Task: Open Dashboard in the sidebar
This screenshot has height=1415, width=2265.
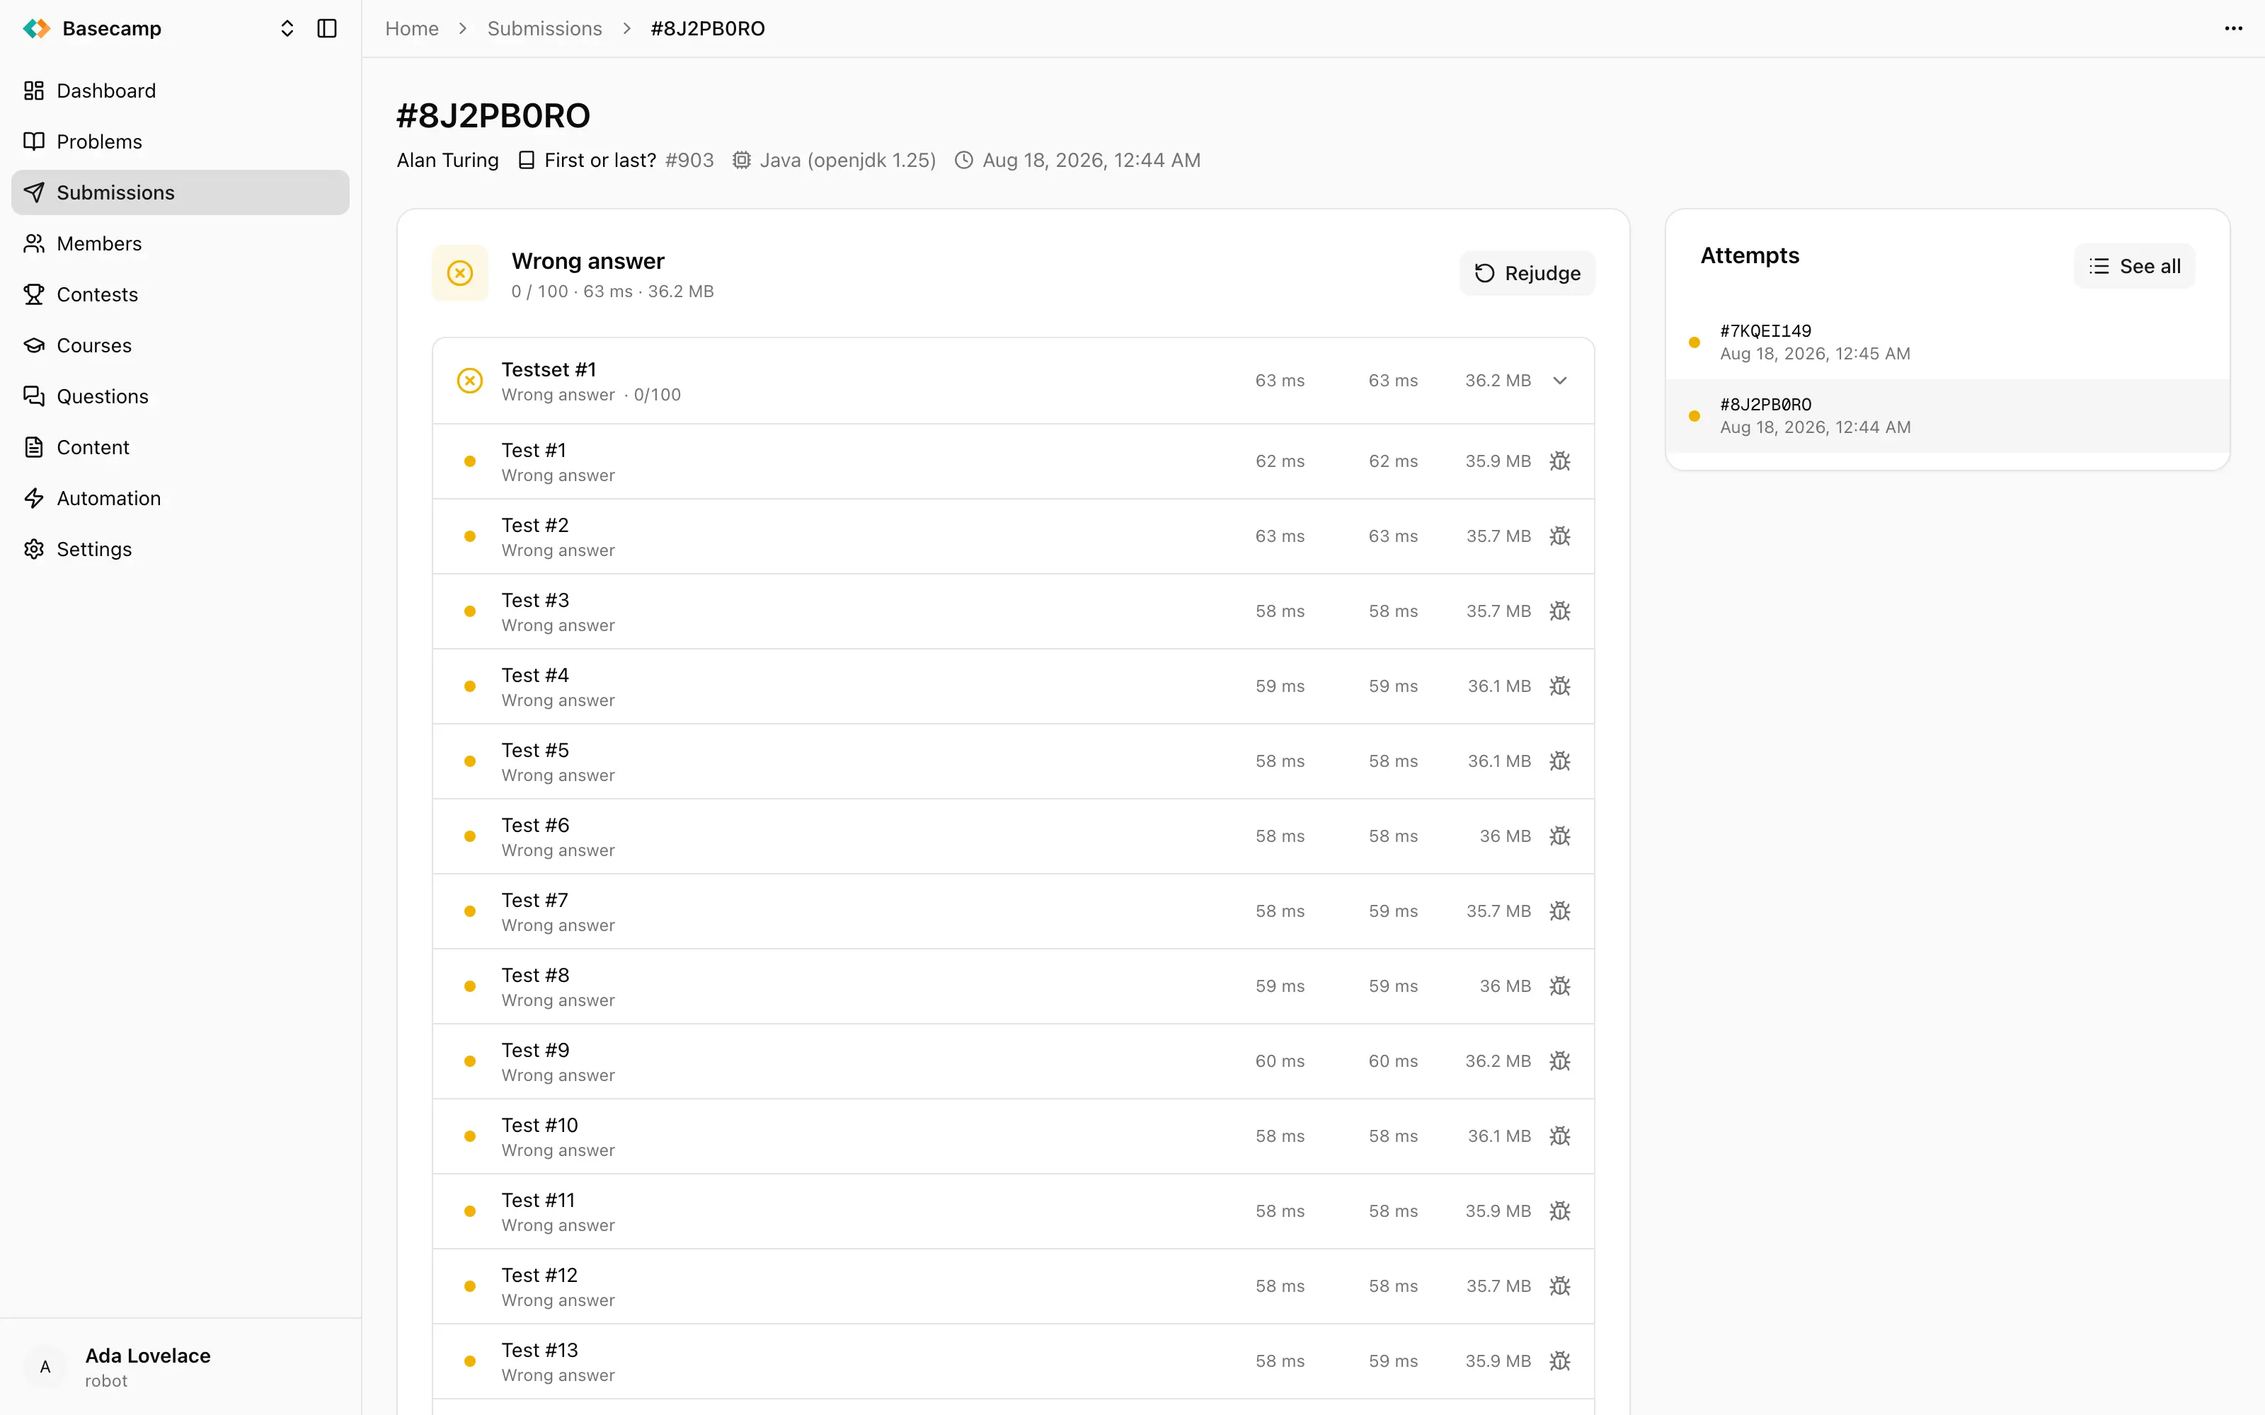Action: tap(180, 91)
